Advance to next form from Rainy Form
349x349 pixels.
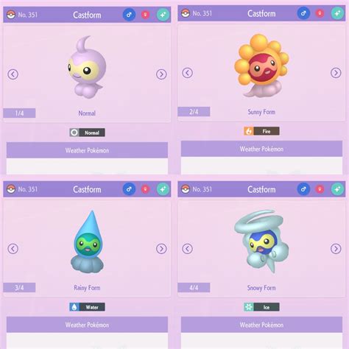coord(161,249)
